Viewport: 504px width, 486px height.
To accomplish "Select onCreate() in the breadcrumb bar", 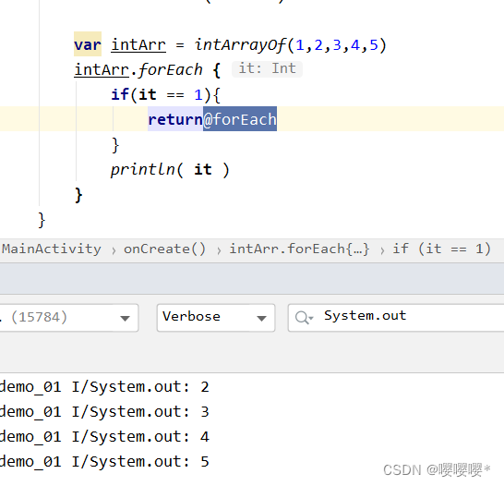I will pos(164,249).
